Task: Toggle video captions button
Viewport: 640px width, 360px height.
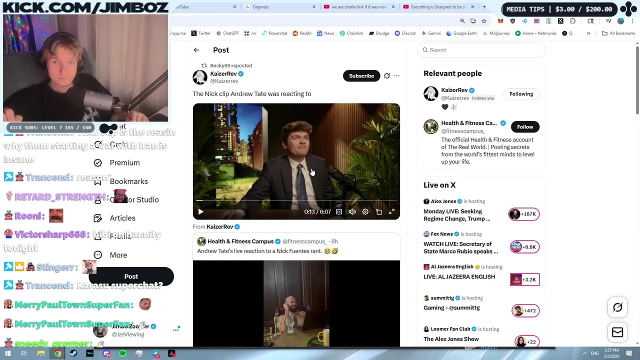Action: point(339,212)
